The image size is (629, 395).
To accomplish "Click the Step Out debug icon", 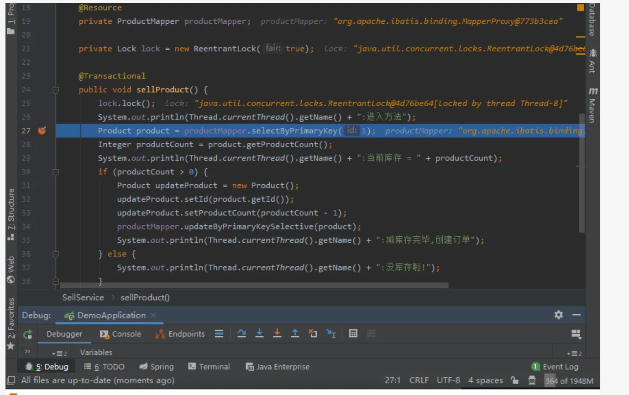I will (x=295, y=333).
